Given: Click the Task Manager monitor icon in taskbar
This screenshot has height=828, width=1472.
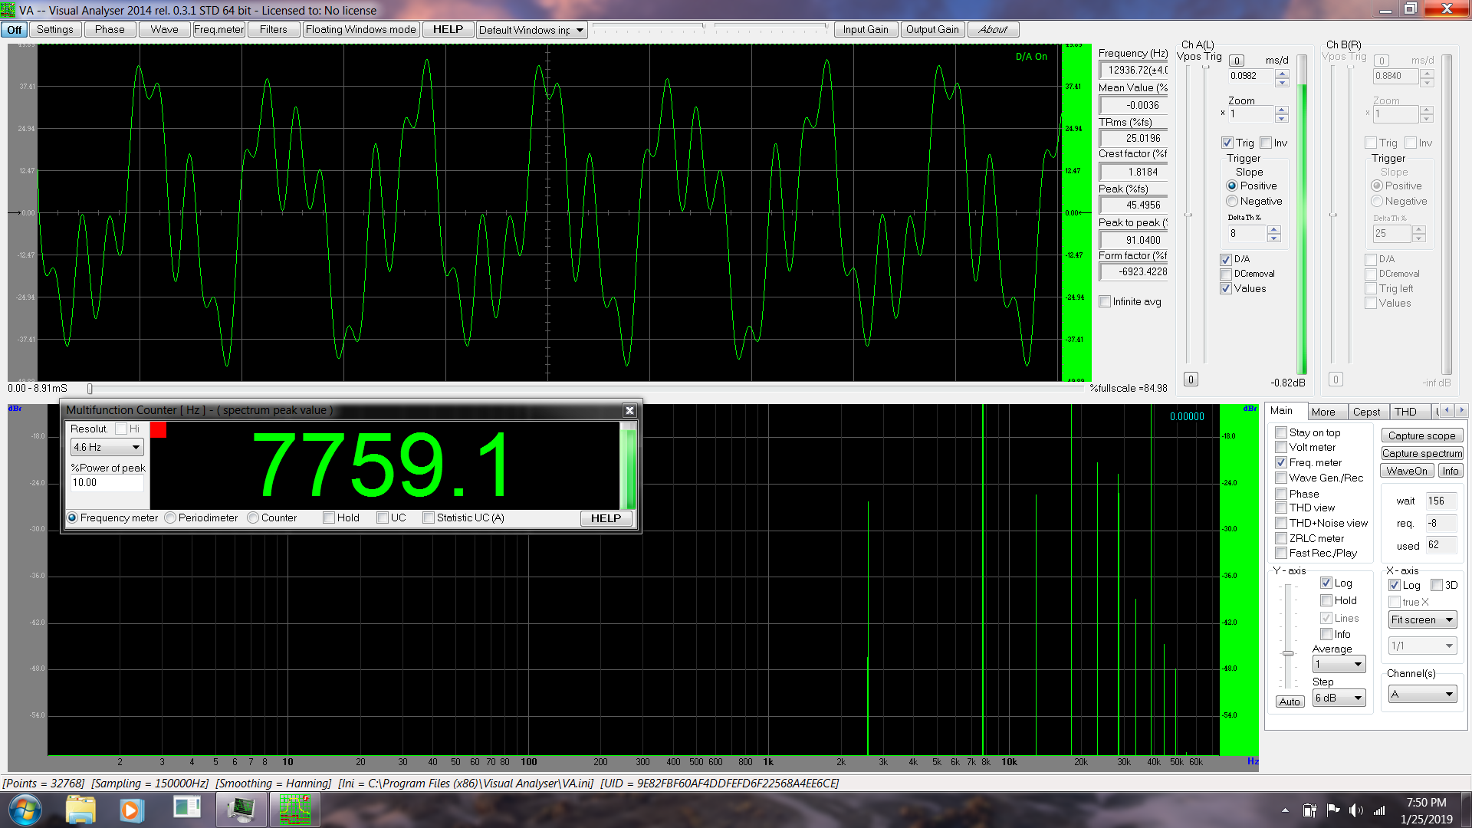Looking at the screenshot, I should coord(242,810).
